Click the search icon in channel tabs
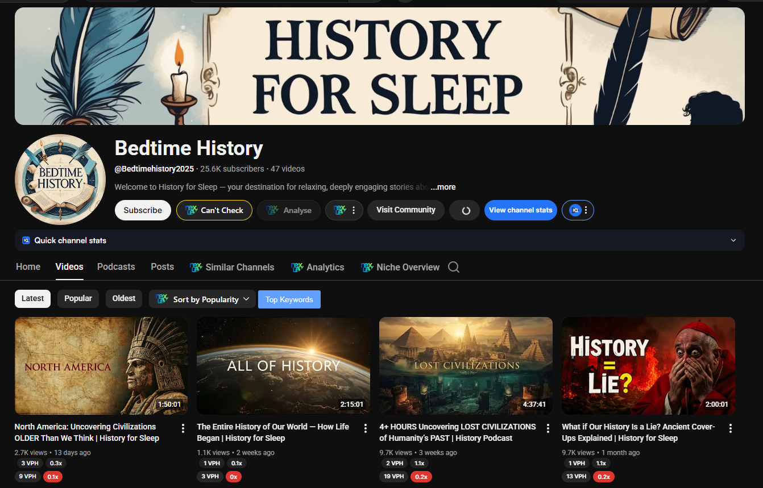The height and width of the screenshot is (488, 763). coord(453,267)
